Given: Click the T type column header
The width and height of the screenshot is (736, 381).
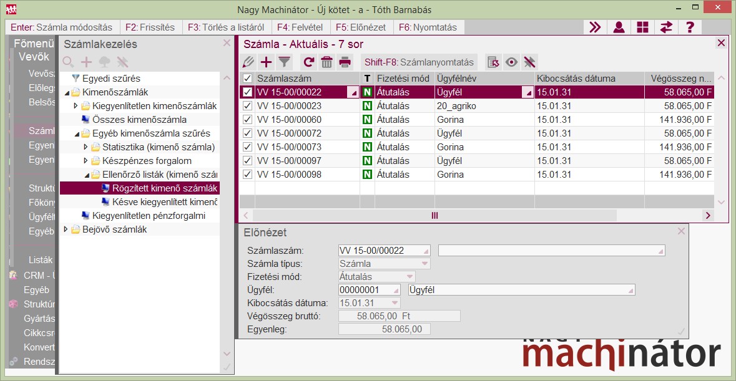Looking at the screenshot, I should point(367,79).
